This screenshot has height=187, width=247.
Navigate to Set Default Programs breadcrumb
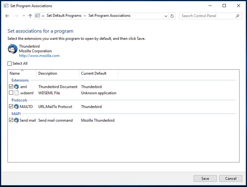(x=64, y=16)
